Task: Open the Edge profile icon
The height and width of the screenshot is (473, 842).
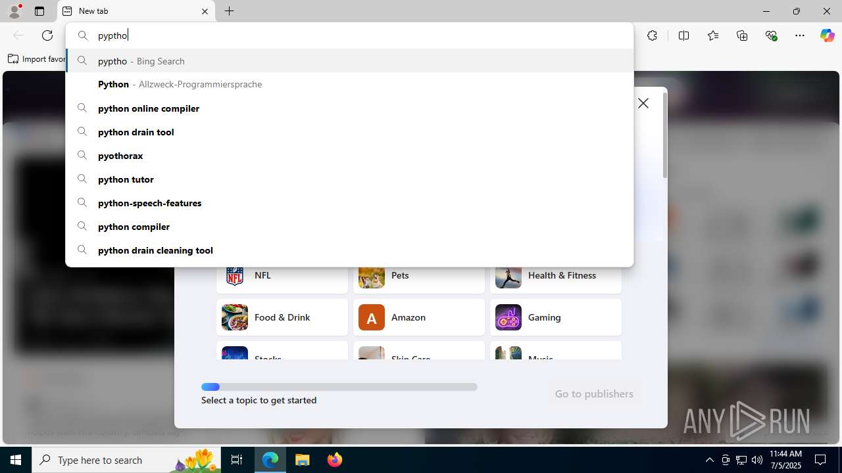Action: pos(14,11)
